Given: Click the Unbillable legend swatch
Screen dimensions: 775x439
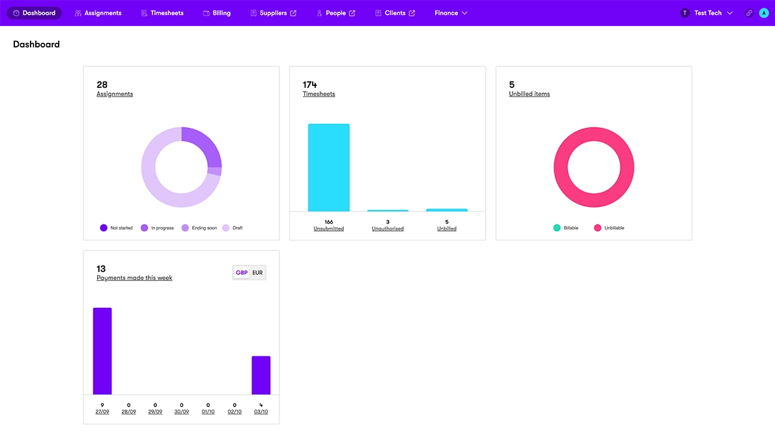Looking at the screenshot, I should point(598,228).
